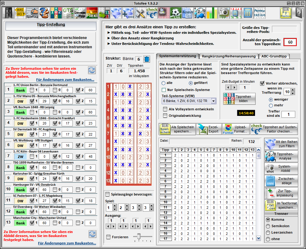Click the trash can next to Bänke

pyautogui.click(x=147, y=59)
